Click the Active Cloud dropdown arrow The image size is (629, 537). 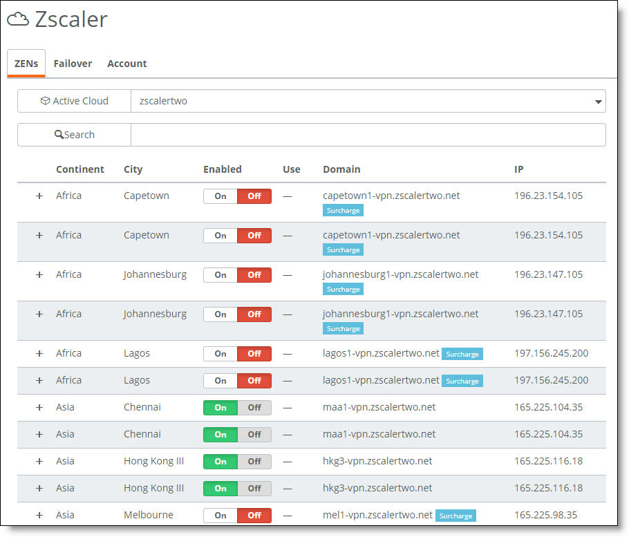click(598, 102)
